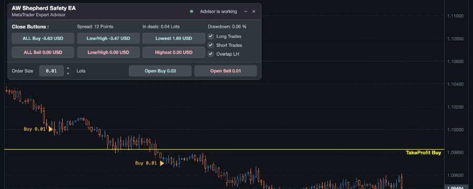Increase order size with up arrow
Image resolution: width=473 pixels, height=189 pixels.
[68, 68]
